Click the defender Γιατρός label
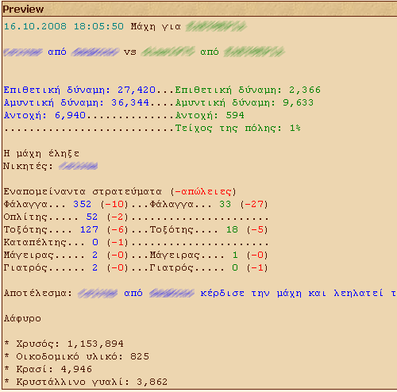397x392 pixels. [172, 267]
